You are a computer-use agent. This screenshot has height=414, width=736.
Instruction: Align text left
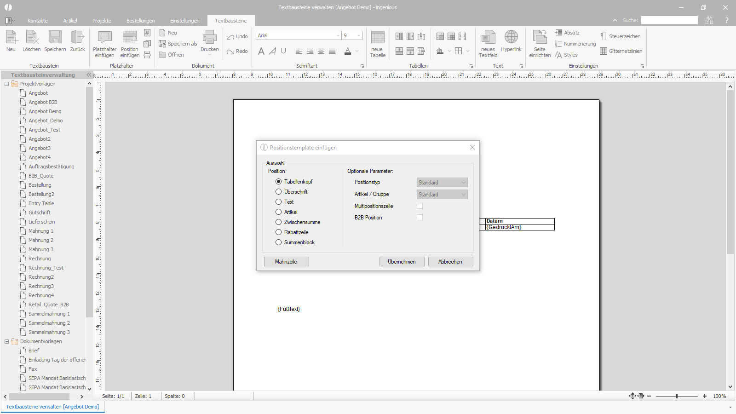click(299, 51)
